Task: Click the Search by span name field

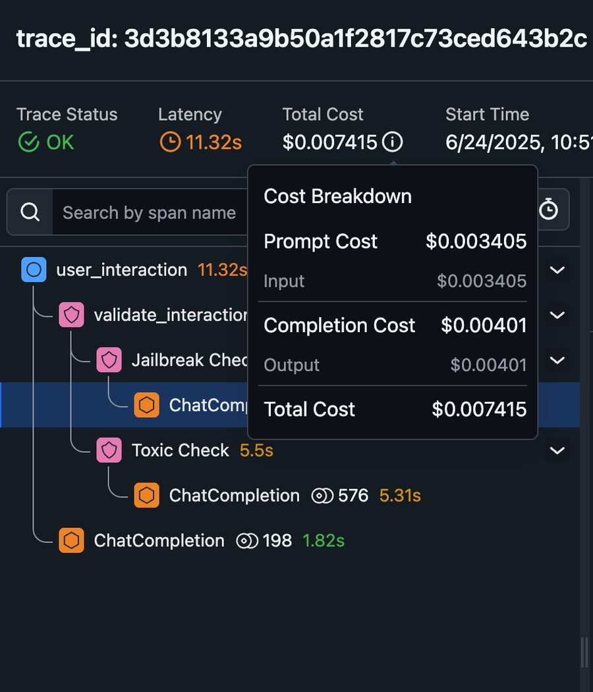Action: 149,213
